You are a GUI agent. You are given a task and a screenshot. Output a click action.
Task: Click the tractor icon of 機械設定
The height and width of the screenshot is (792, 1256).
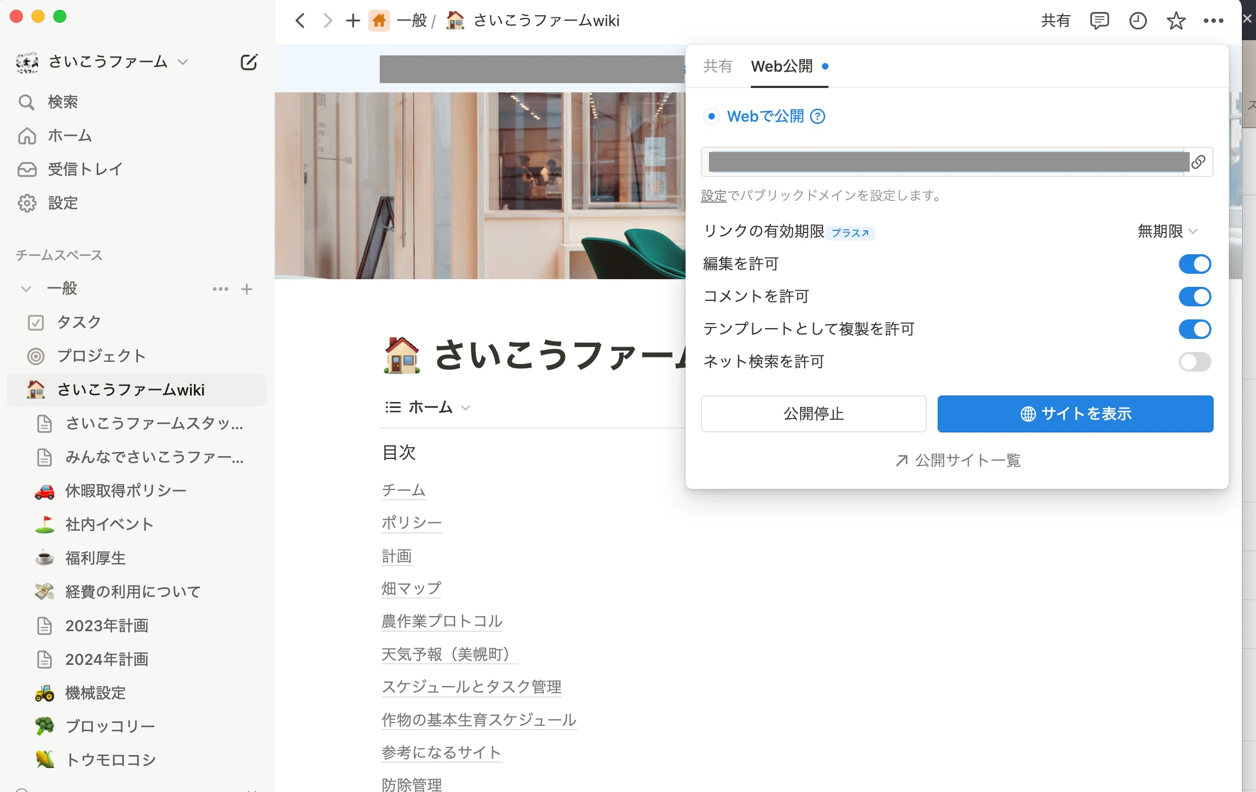coord(45,693)
